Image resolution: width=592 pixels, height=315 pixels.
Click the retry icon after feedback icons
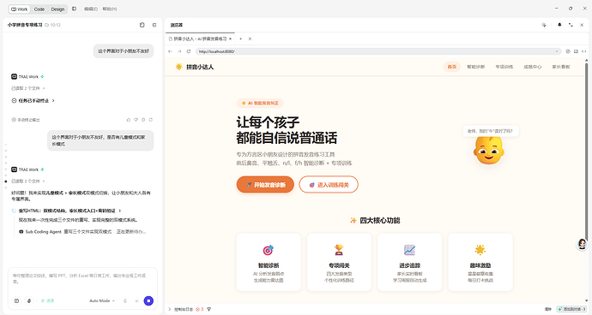point(151,120)
